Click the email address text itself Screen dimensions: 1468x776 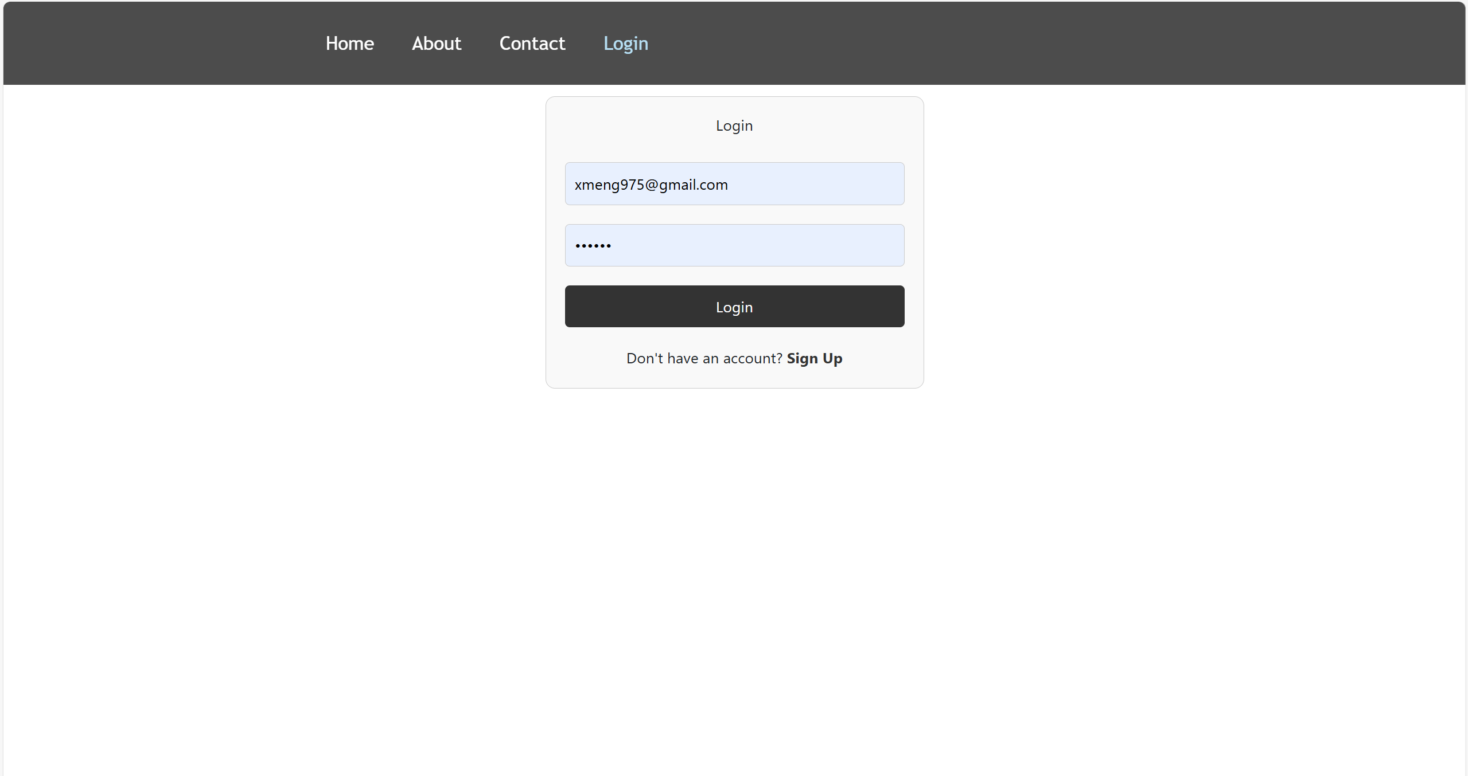[651, 185]
